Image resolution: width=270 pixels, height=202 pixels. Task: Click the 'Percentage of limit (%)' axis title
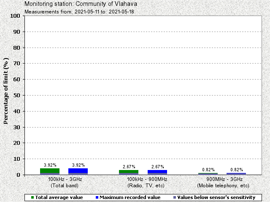point(6,91)
